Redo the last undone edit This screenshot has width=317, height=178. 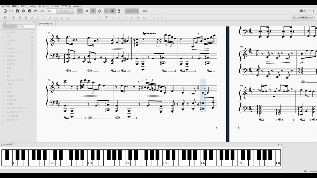coord(42,11)
